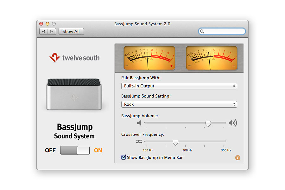Open the Pair BassJump With dropdown

179,86
